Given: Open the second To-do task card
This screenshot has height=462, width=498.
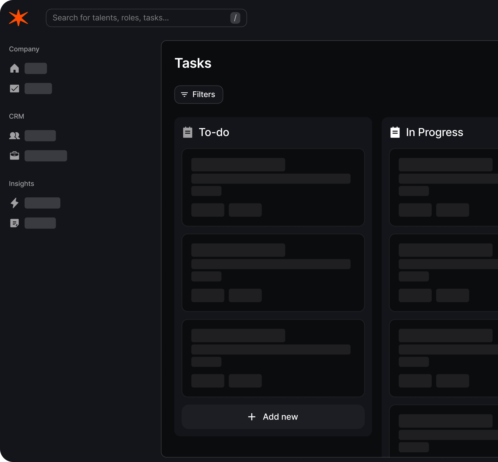Looking at the screenshot, I should [x=273, y=273].
